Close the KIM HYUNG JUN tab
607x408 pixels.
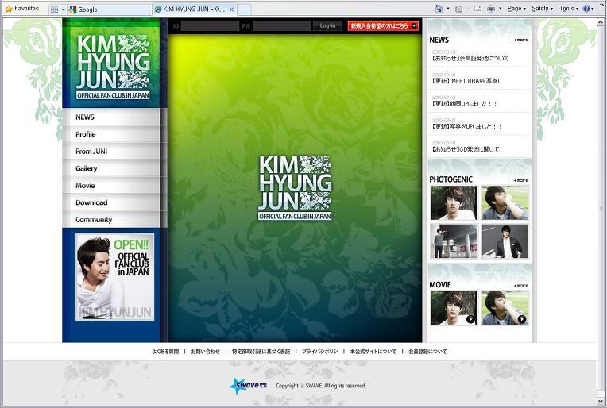pyautogui.click(x=231, y=10)
